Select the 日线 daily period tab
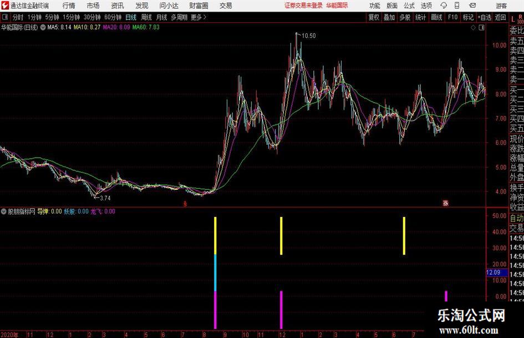Image resolution: width=524 pixels, height=338 pixels. click(x=131, y=17)
